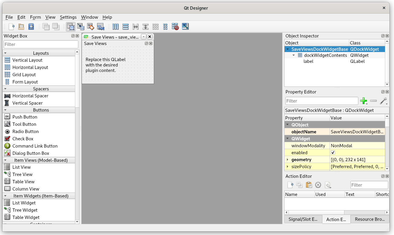Viewport: 394px width, 235px height.
Task: Collapse the Buttons category header
Action: tap(5, 110)
